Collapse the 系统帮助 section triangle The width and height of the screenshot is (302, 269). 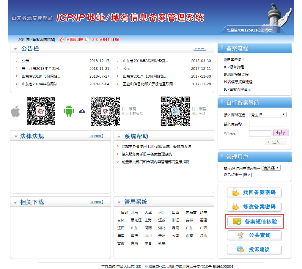pos(119,137)
